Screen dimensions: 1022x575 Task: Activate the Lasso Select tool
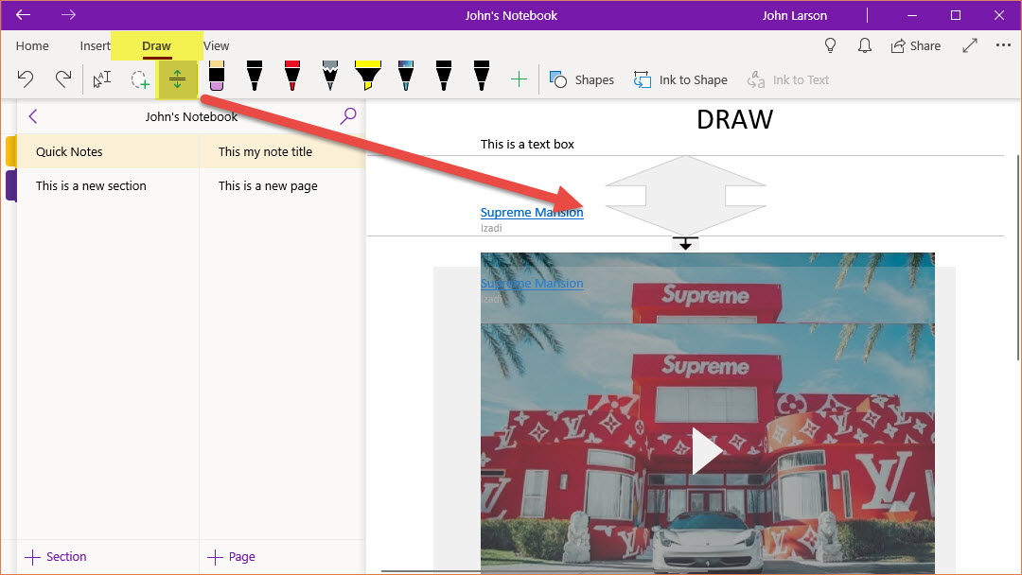pyautogui.click(x=140, y=79)
